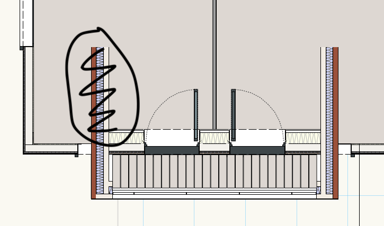The image size is (384, 226).
Task: Click the striped balcony decking boards
Action: 215,171
